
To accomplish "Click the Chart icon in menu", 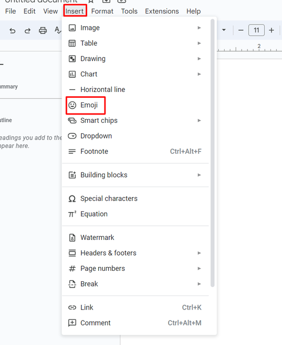I will coord(72,74).
